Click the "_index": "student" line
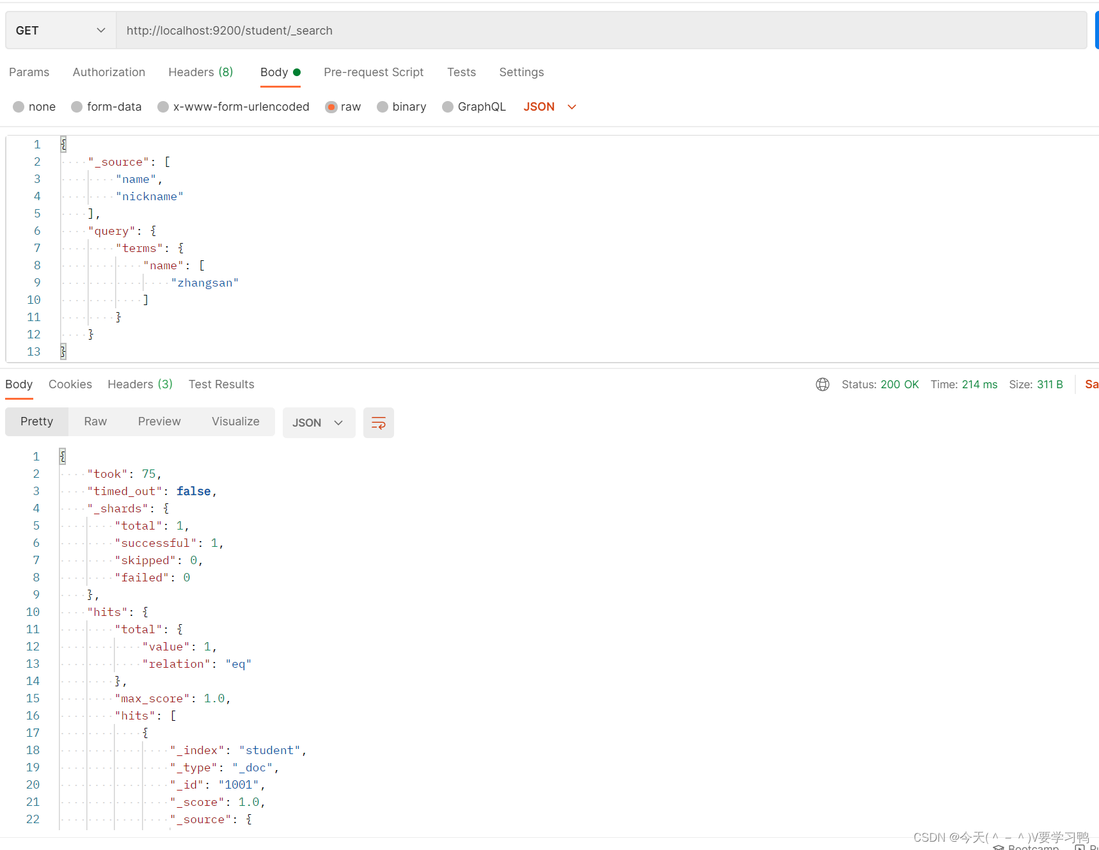The width and height of the screenshot is (1099, 850). pos(238,750)
